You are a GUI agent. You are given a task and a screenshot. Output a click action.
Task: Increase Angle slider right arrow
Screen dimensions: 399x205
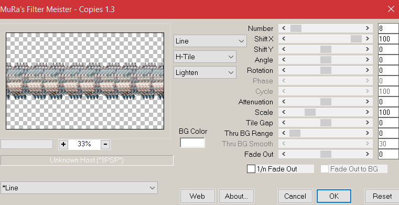[368, 60]
